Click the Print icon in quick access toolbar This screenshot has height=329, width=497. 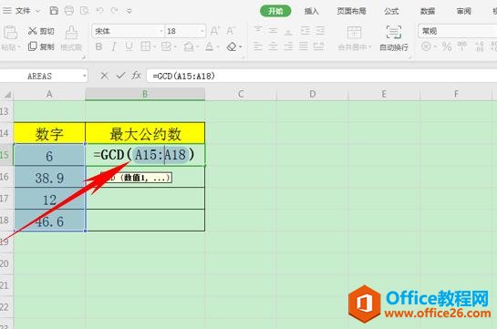pyautogui.click(x=69, y=11)
